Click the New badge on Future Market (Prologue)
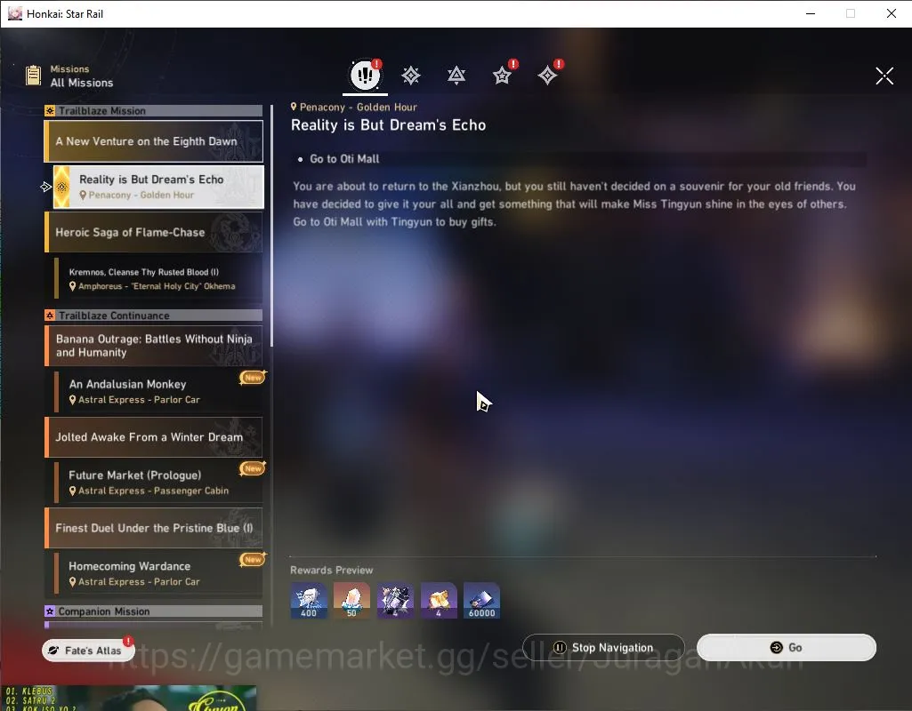The height and width of the screenshot is (711, 912). (253, 468)
